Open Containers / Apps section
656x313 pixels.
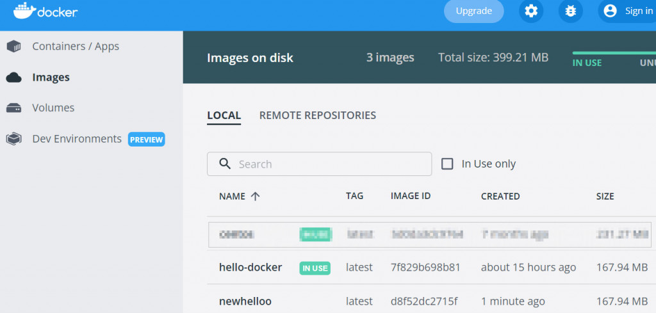(76, 46)
